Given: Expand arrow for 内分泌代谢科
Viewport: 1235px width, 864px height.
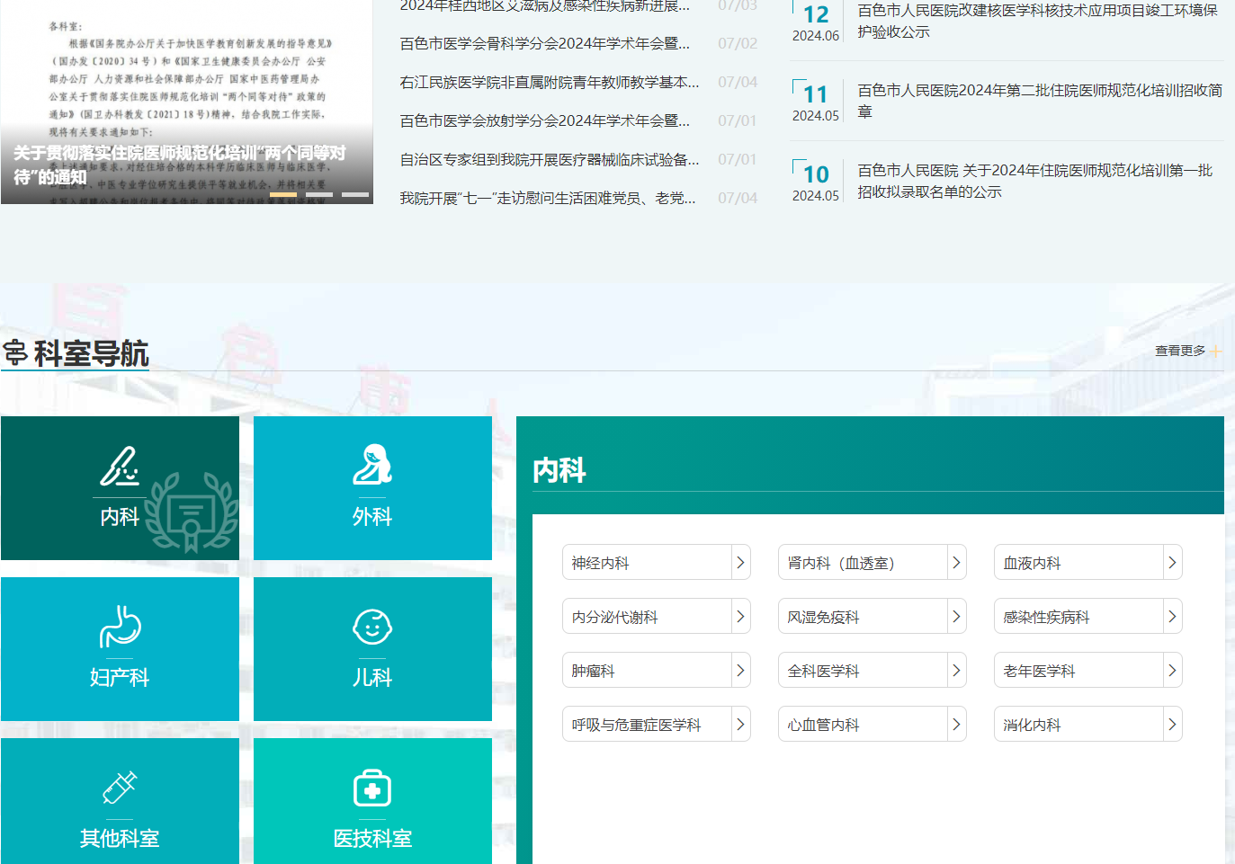Looking at the screenshot, I should (x=740, y=617).
